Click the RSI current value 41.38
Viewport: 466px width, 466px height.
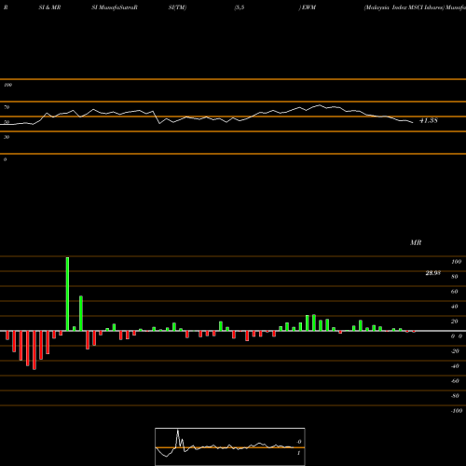[429, 120]
